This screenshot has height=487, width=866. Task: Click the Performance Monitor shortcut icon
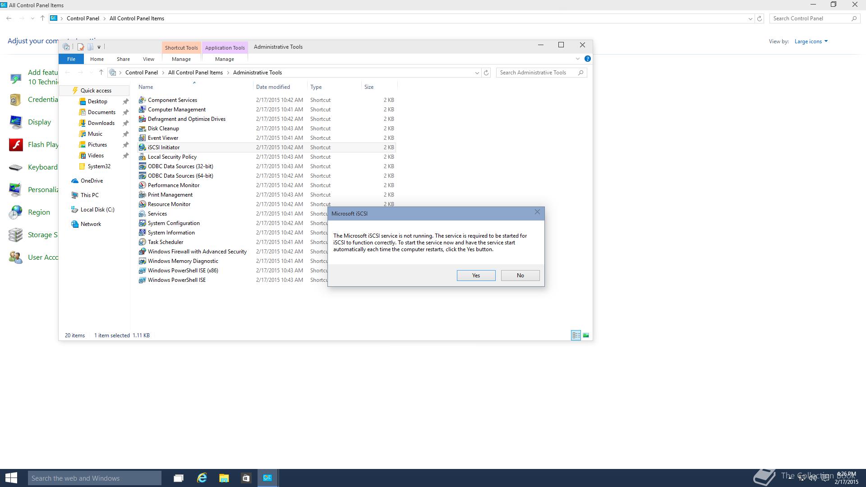coord(142,185)
